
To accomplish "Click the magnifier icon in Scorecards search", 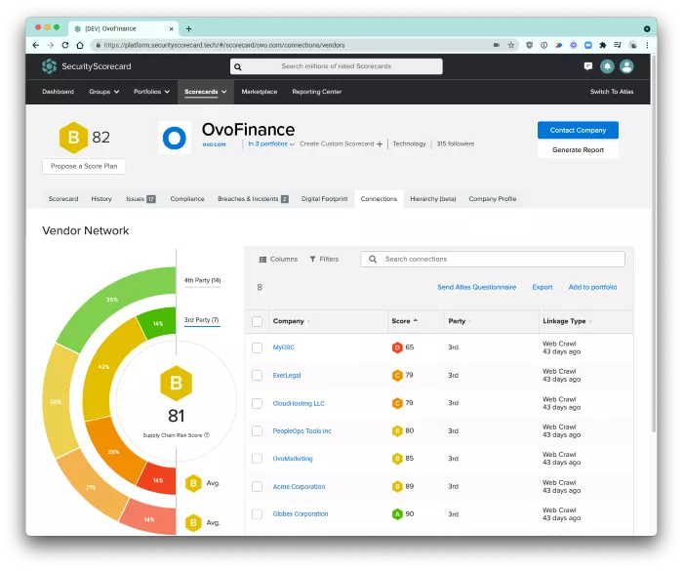I will click(238, 66).
